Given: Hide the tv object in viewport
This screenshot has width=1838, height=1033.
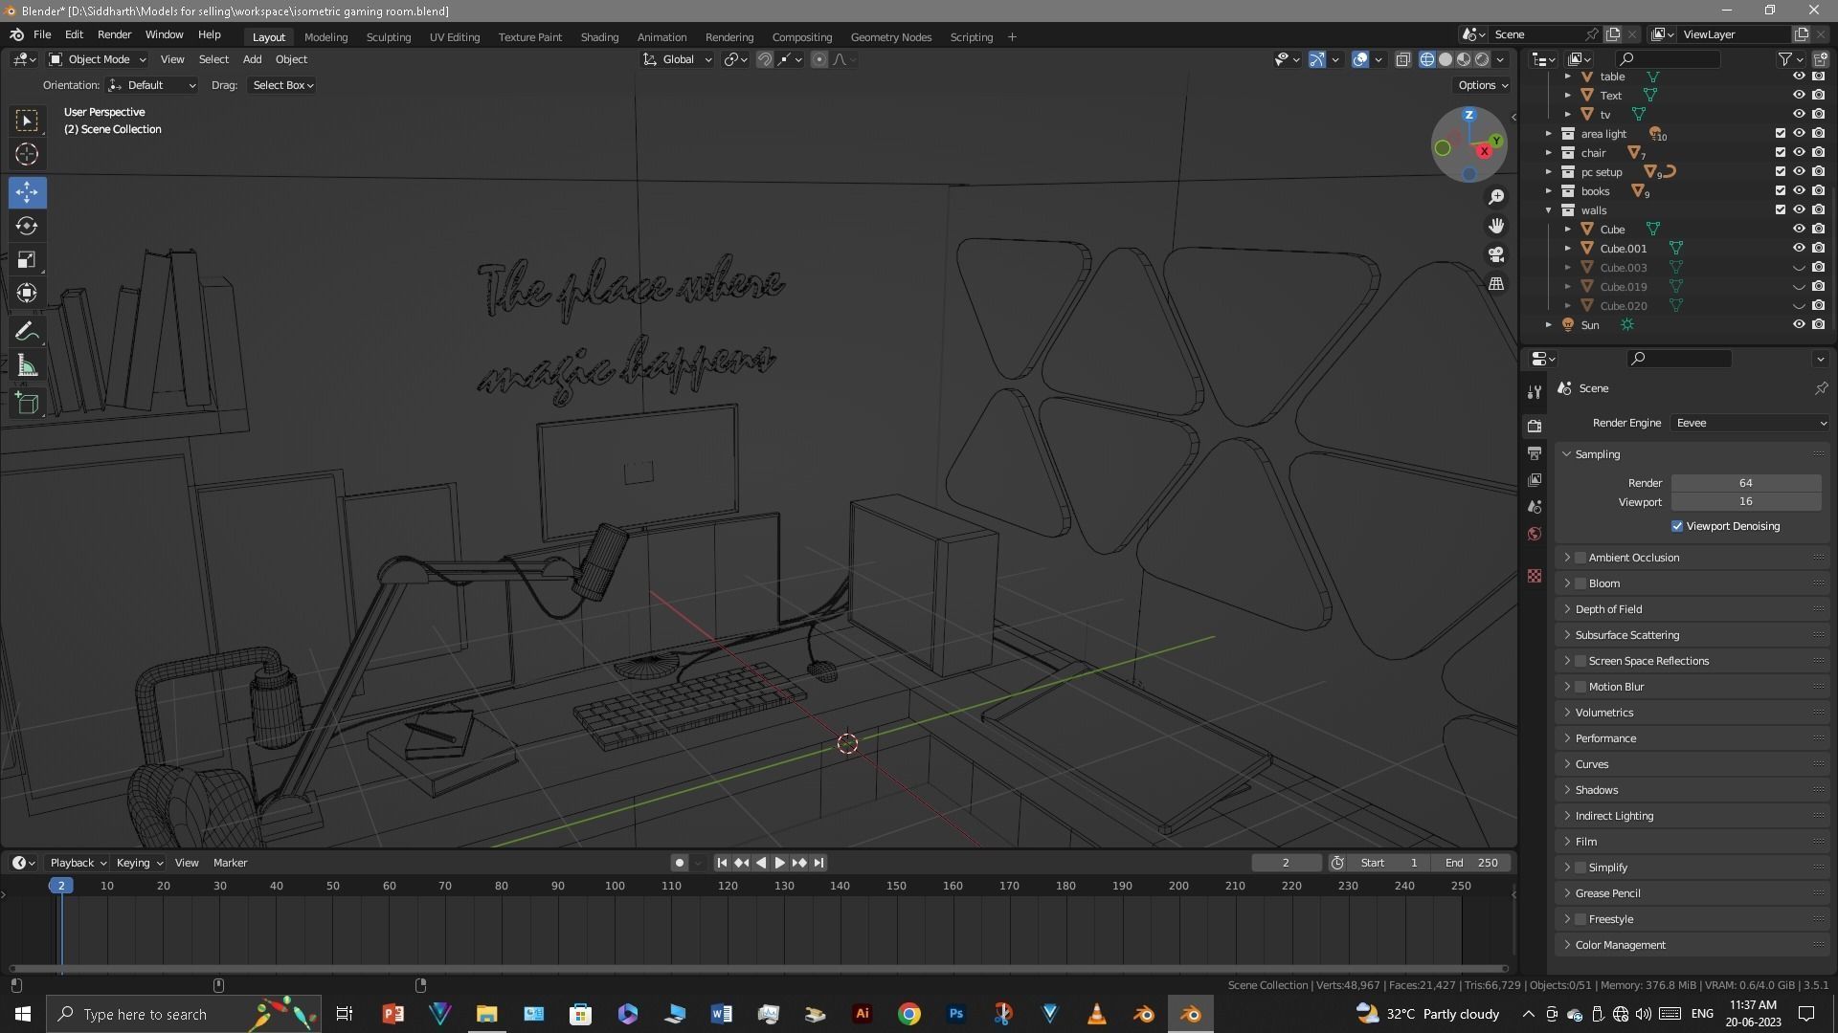Looking at the screenshot, I should coord(1799,114).
